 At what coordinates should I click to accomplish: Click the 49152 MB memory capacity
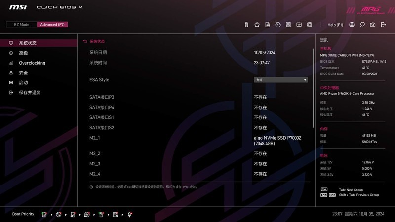(369, 135)
